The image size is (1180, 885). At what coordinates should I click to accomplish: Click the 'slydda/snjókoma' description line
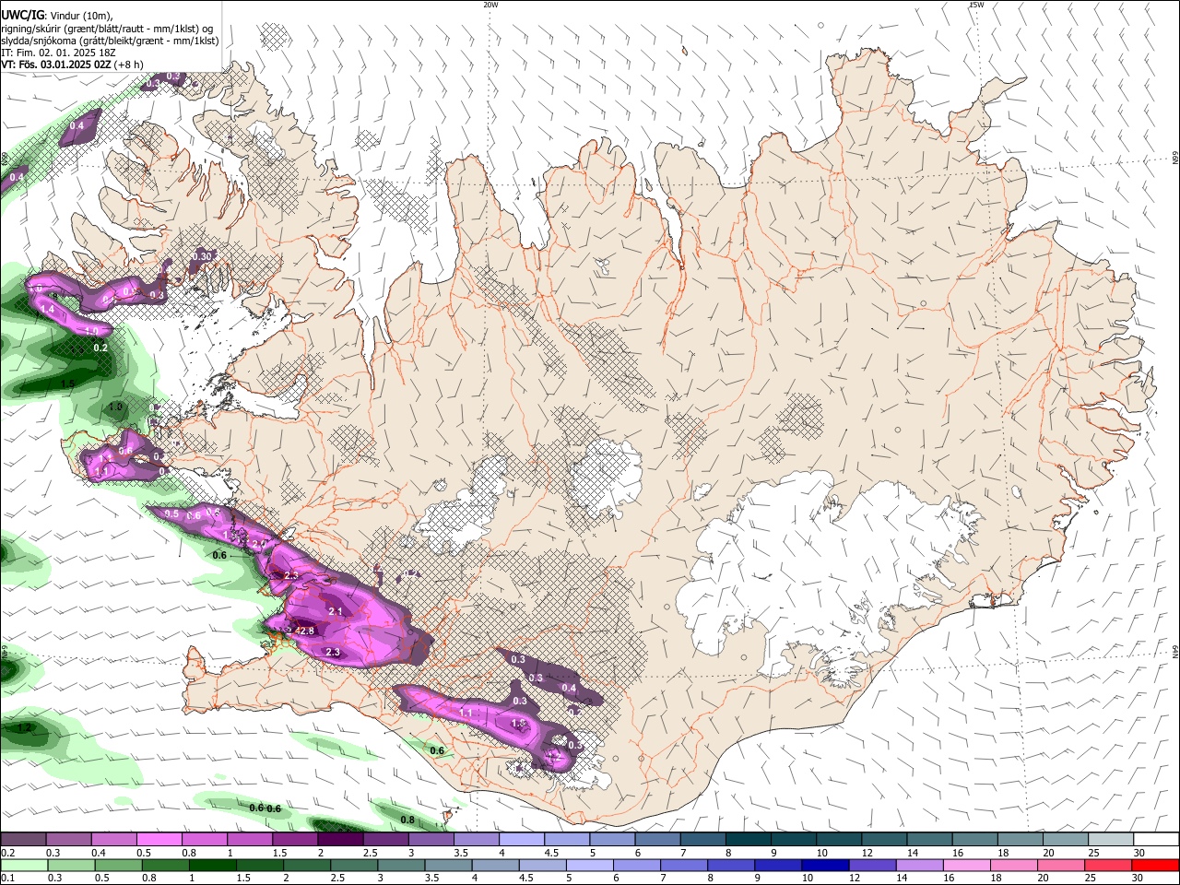click(x=110, y=41)
